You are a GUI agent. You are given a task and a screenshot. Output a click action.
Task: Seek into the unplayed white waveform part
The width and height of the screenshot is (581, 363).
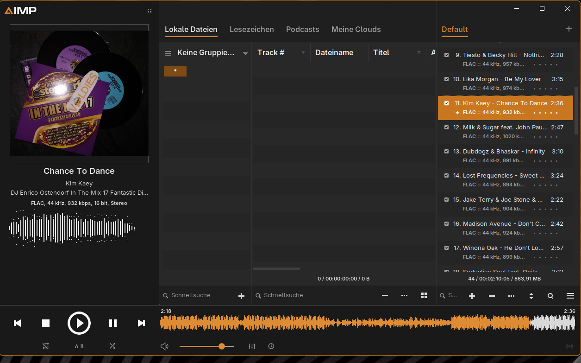pos(552,323)
